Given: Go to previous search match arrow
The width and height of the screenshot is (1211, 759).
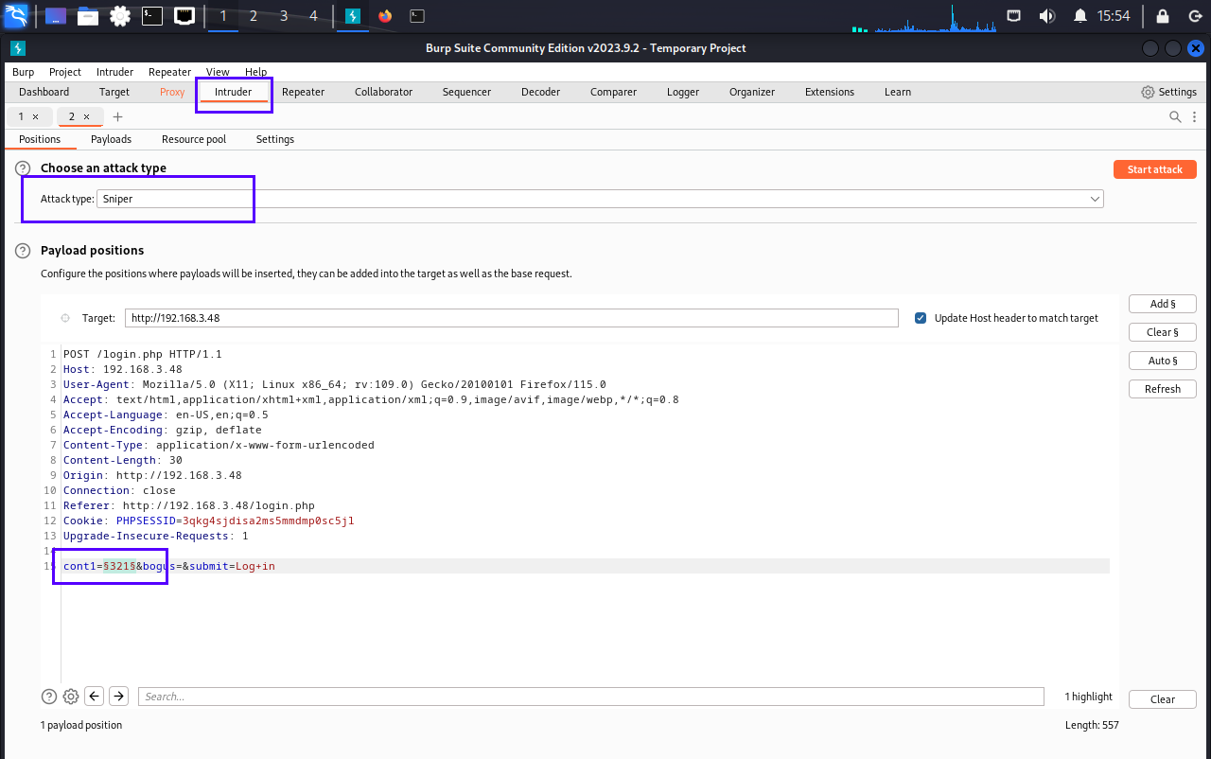Looking at the screenshot, I should pyautogui.click(x=95, y=697).
